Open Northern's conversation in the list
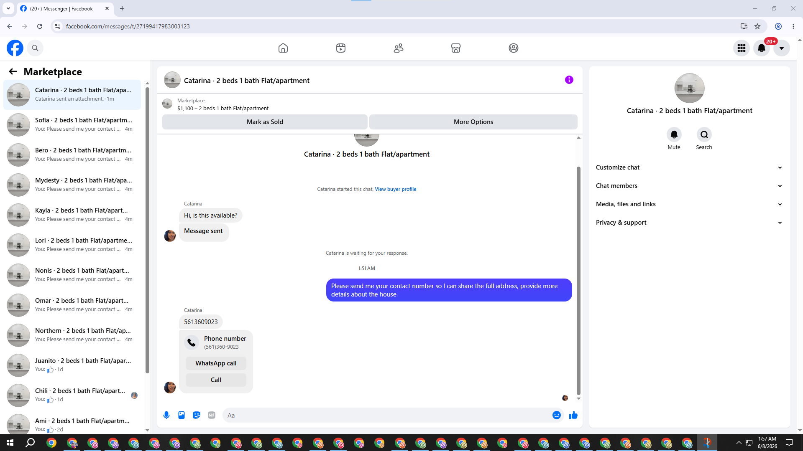The image size is (803, 451). (x=72, y=335)
